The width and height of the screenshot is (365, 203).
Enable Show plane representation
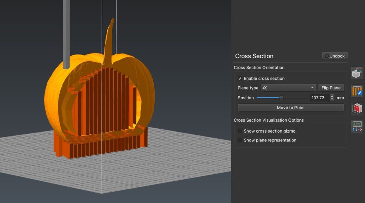click(x=240, y=140)
